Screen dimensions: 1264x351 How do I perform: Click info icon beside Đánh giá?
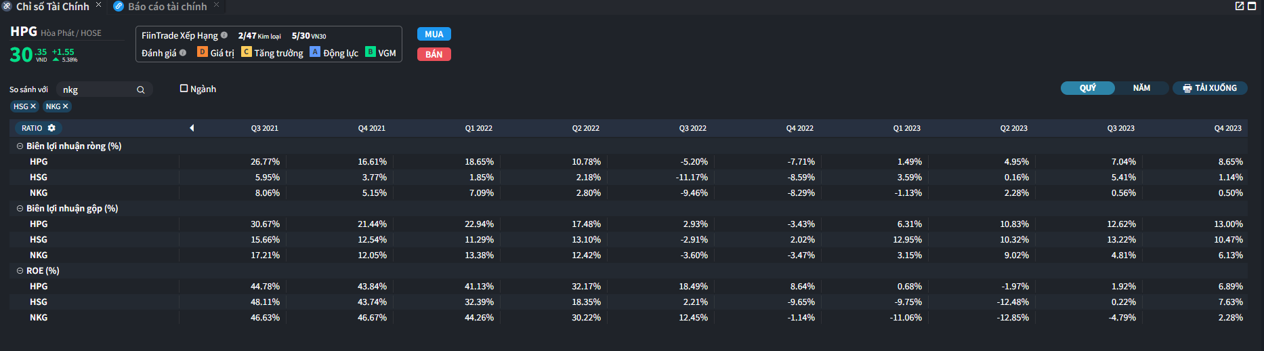[x=183, y=53]
